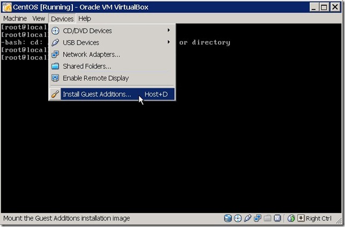Click the mouse integration status icon

pos(291,218)
